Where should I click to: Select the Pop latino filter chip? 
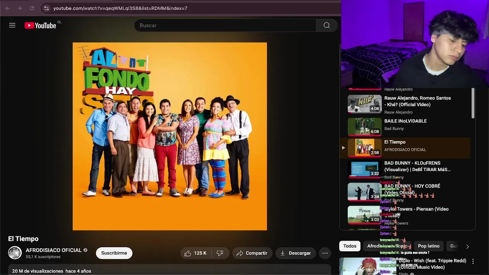coord(429,246)
